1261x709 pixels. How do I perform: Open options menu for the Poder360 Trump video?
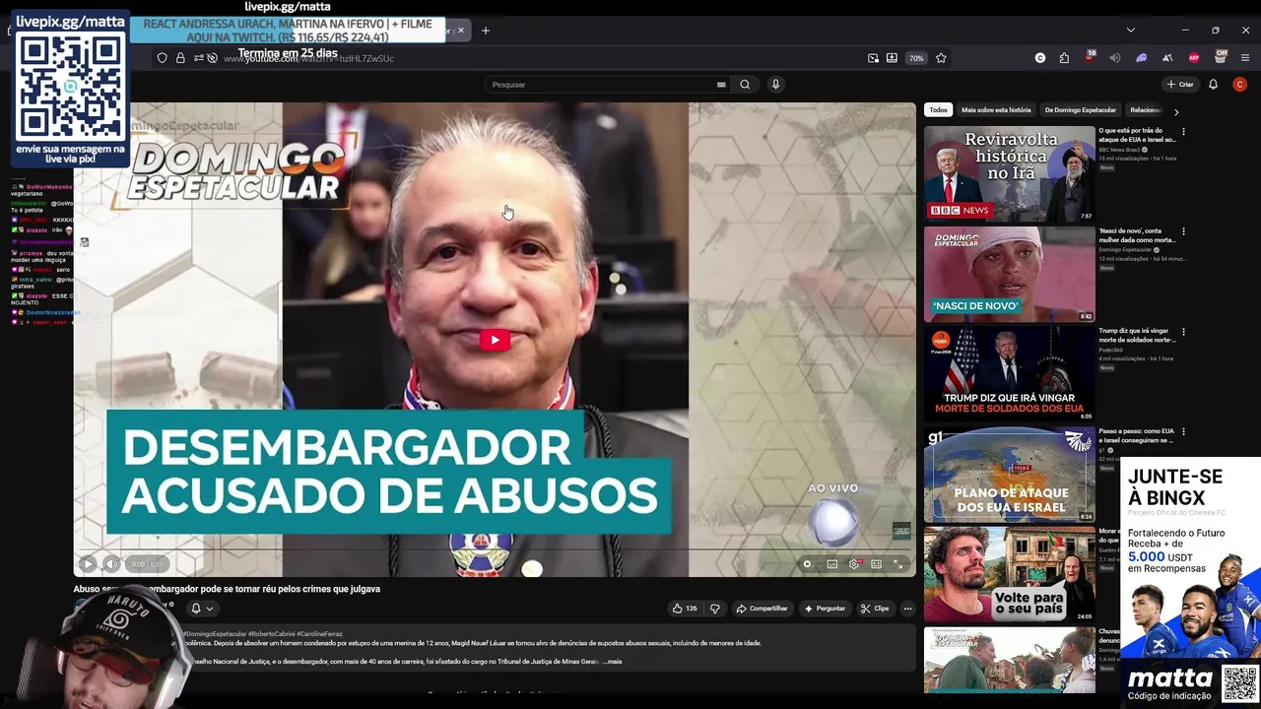1183,332
